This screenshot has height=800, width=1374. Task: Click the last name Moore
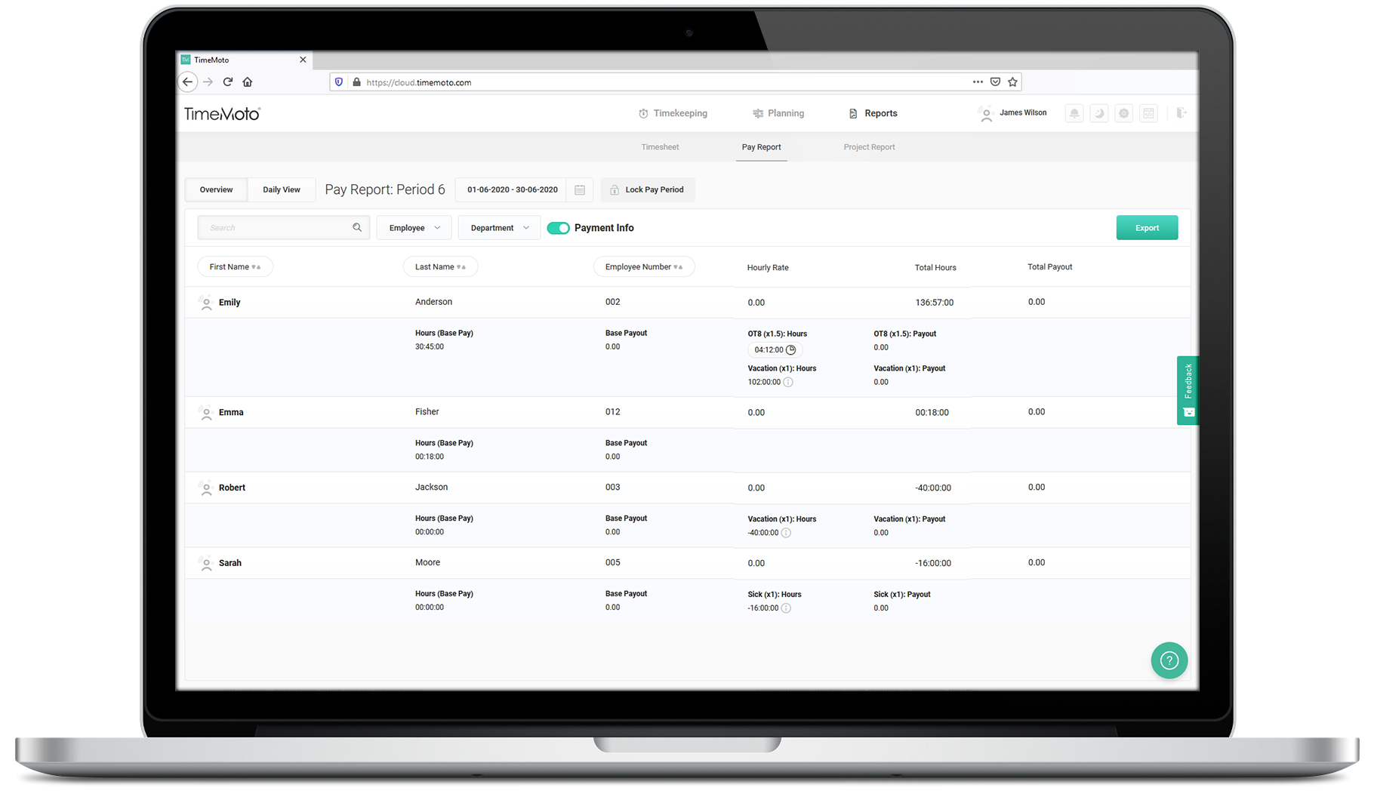coord(427,563)
